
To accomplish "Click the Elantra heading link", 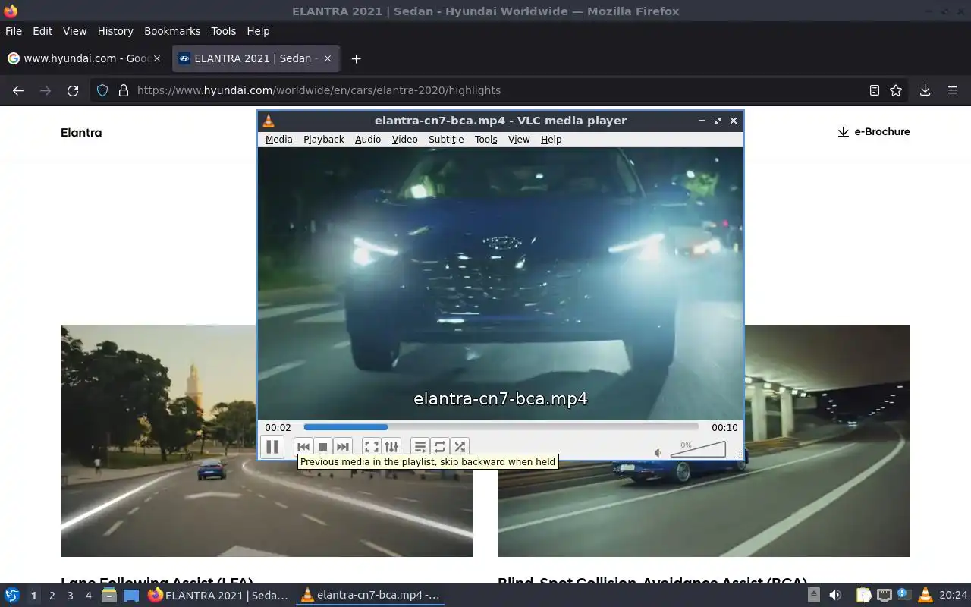I will (x=81, y=132).
